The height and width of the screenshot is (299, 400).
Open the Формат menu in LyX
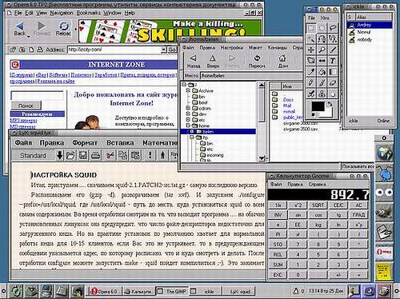point(85,143)
